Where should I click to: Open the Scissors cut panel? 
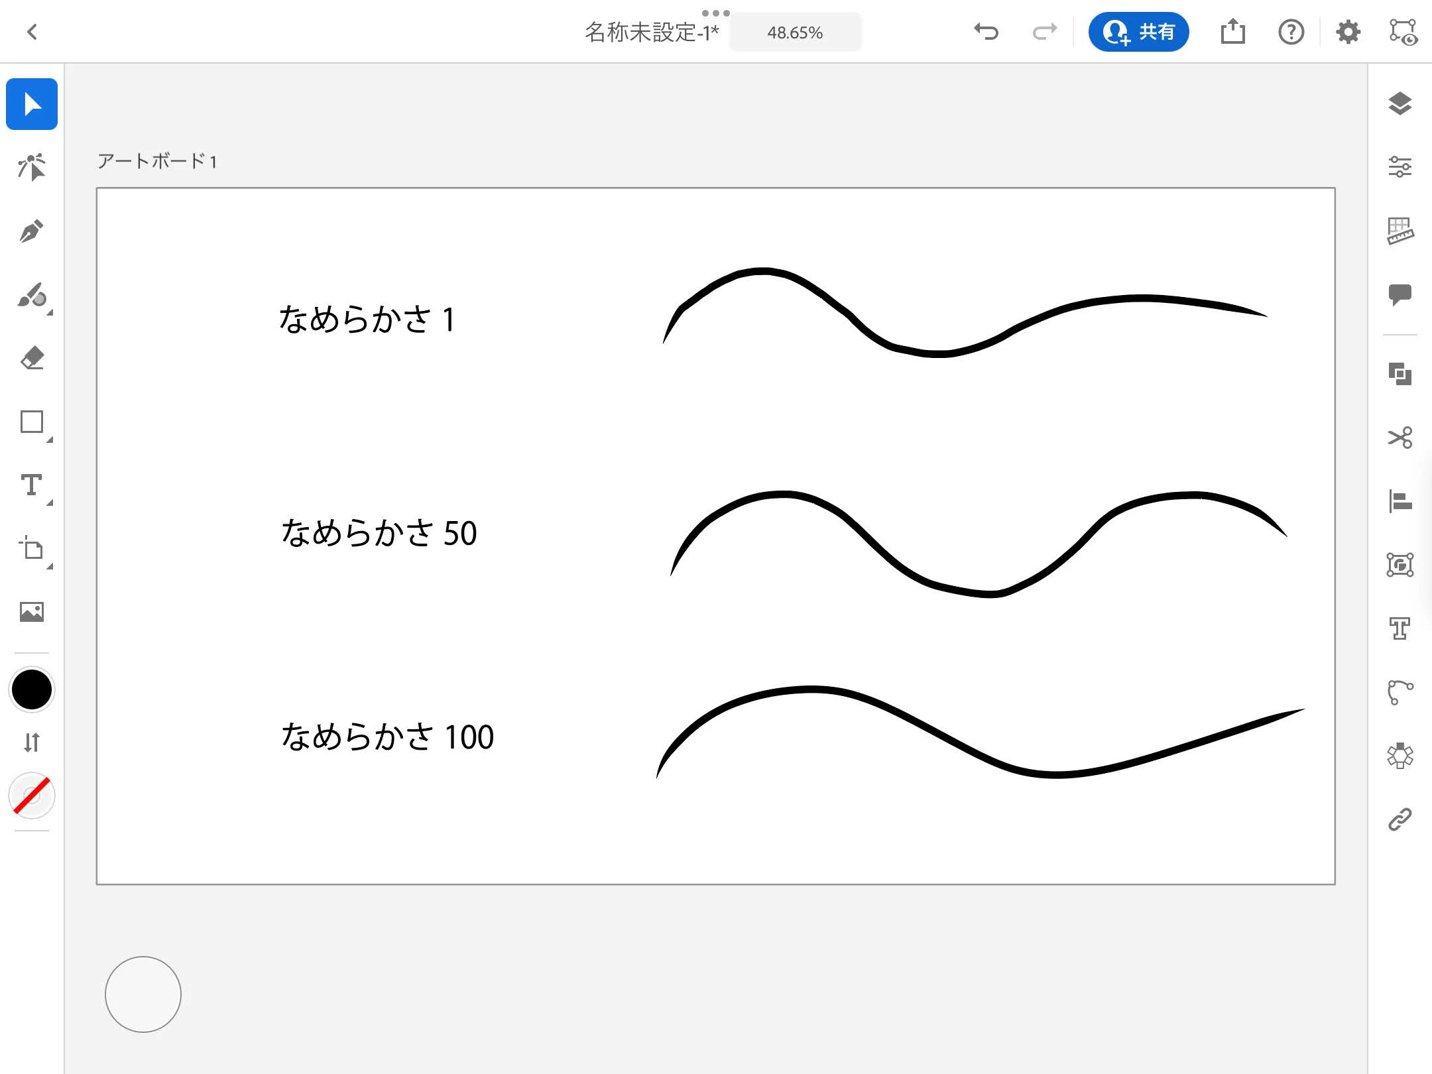pyautogui.click(x=1400, y=438)
